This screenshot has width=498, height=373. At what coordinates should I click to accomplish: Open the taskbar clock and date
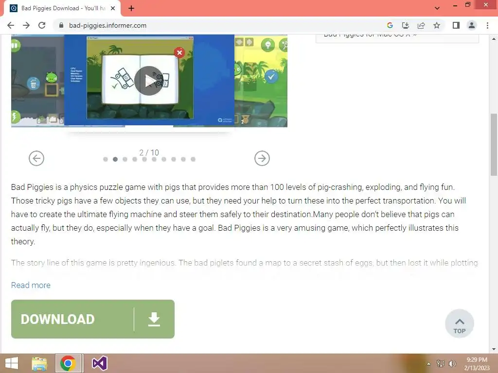point(477,364)
